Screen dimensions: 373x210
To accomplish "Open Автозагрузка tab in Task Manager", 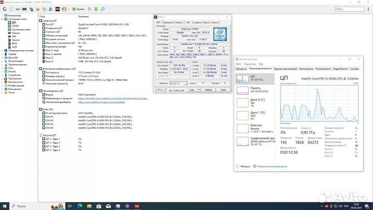I will click(x=306, y=69).
